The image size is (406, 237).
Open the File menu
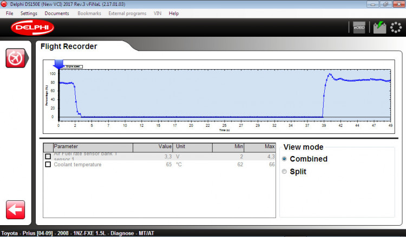pos(10,13)
